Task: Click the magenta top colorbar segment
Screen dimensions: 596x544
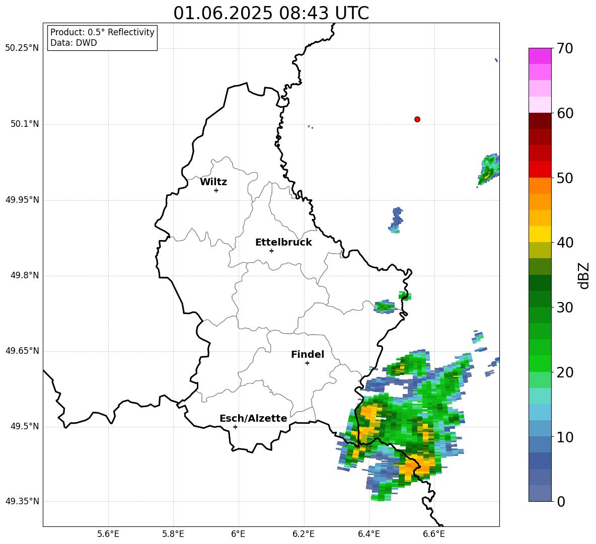Action: 540,56
